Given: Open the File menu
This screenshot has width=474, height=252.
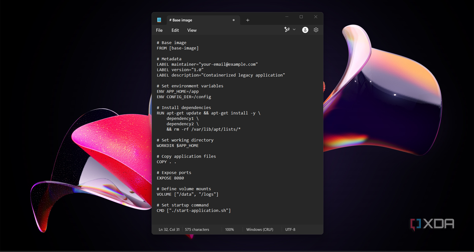Looking at the screenshot, I should point(159,30).
